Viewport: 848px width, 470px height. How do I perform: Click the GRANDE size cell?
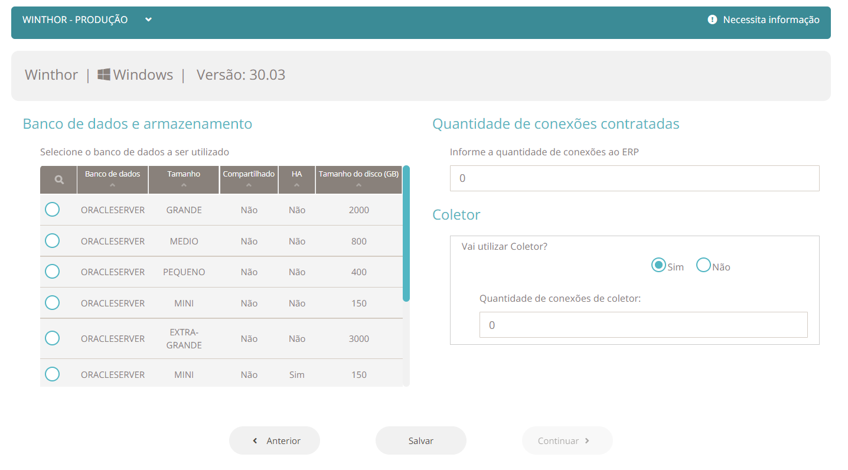click(184, 210)
